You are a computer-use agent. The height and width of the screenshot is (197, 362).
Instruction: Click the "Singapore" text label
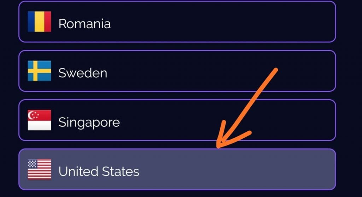point(89,123)
